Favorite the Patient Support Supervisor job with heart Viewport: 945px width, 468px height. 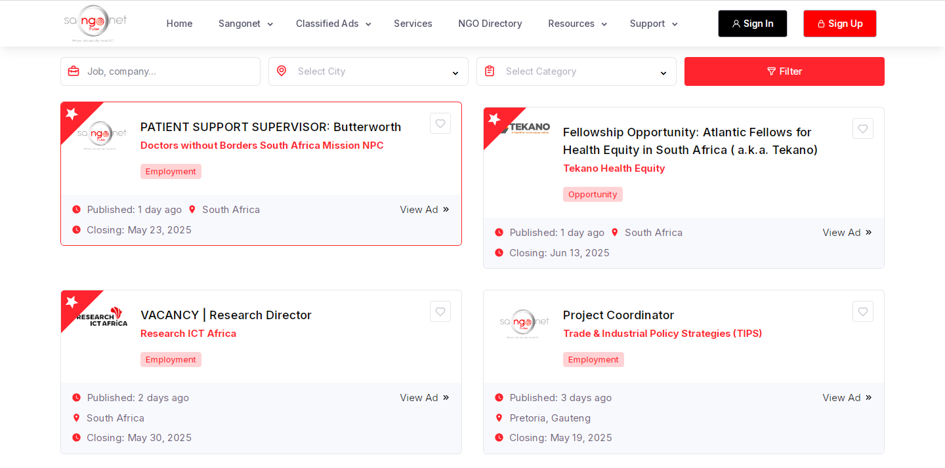(440, 123)
